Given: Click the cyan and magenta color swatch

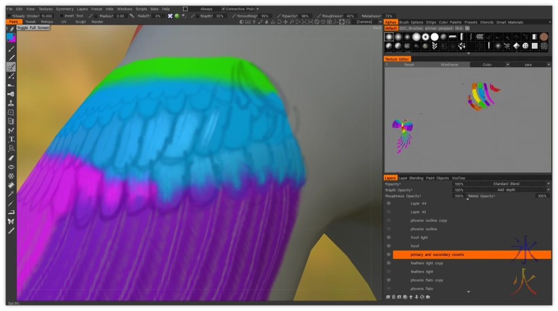Looking at the screenshot, I should coord(11,37).
